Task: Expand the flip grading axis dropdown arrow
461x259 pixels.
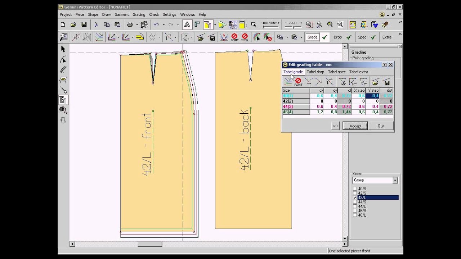Action: pyautogui.click(x=175, y=37)
